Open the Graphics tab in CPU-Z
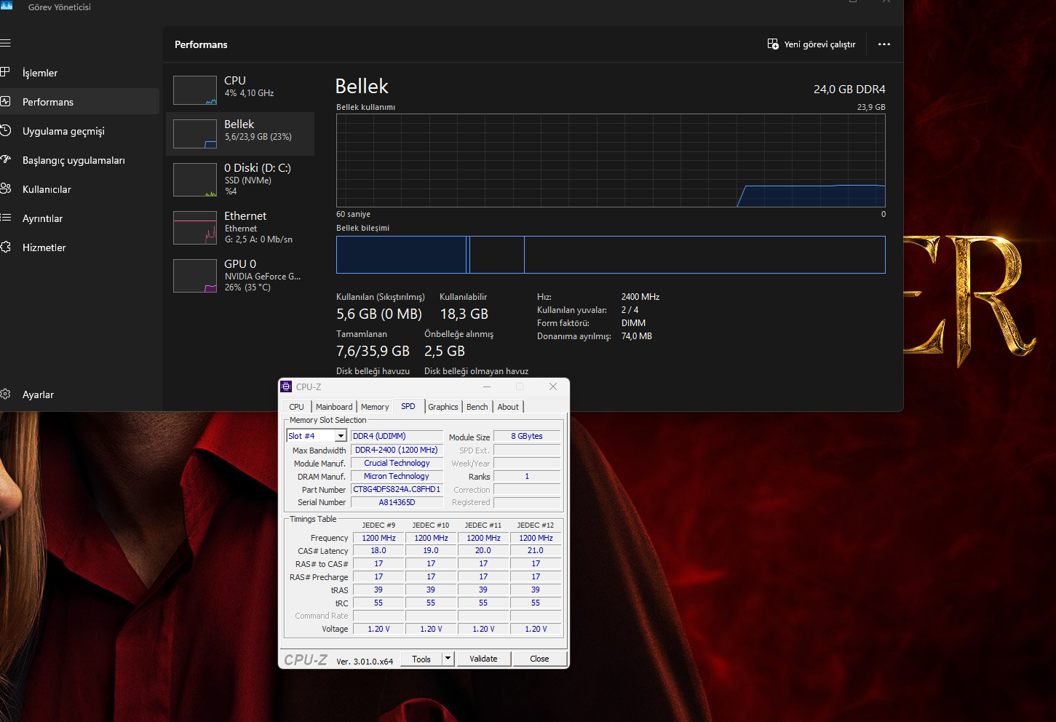Image resolution: width=1056 pixels, height=722 pixels. (443, 407)
